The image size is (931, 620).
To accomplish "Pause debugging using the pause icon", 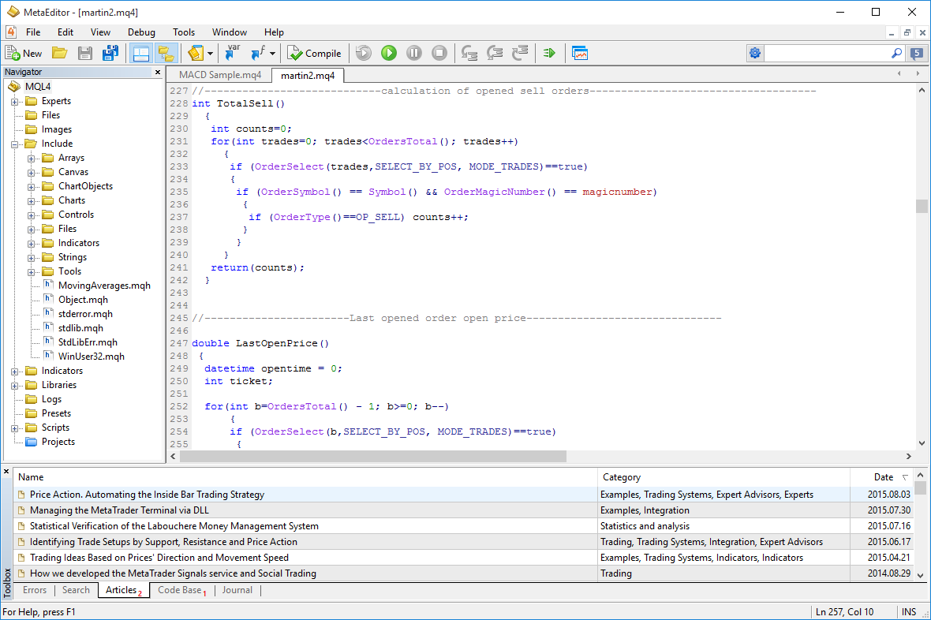I will [x=413, y=53].
